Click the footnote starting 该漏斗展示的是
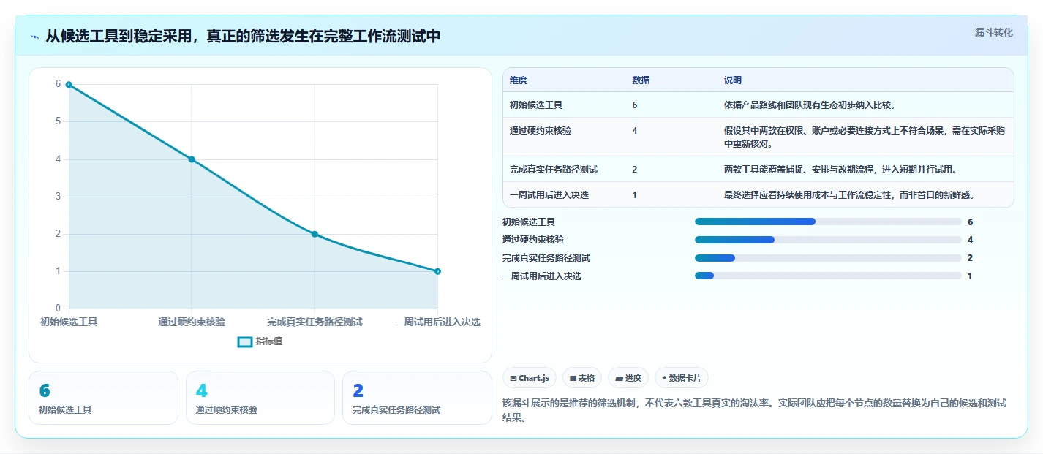The width and height of the screenshot is (1043, 454). pyautogui.click(x=755, y=411)
